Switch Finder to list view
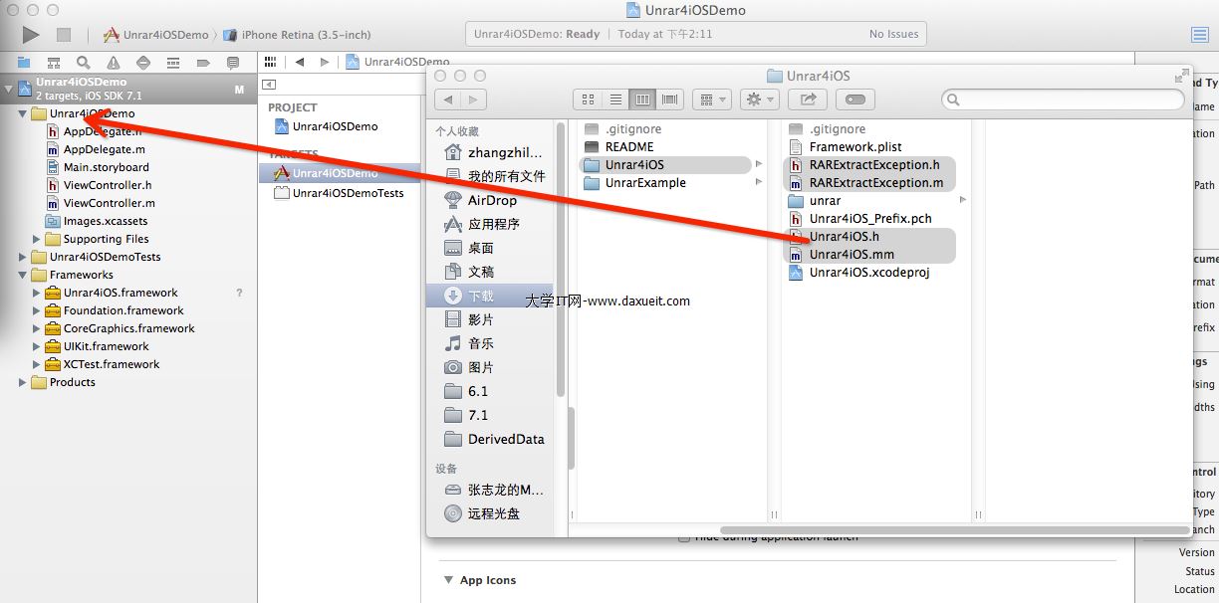 [615, 99]
